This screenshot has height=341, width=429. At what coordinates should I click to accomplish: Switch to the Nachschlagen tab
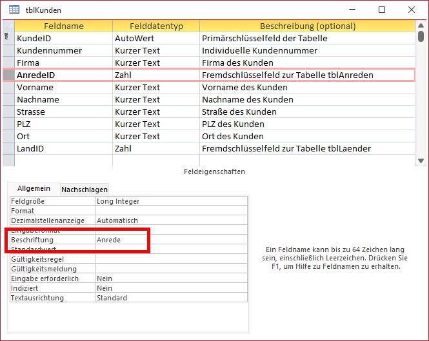click(85, 190)
